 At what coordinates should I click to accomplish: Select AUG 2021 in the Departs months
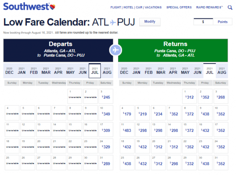coord(107,71)
